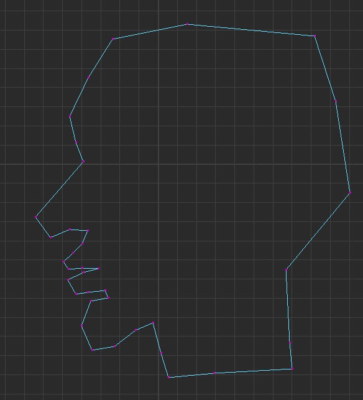Click the front-most lower lip vertex

[x=68, y=280]
